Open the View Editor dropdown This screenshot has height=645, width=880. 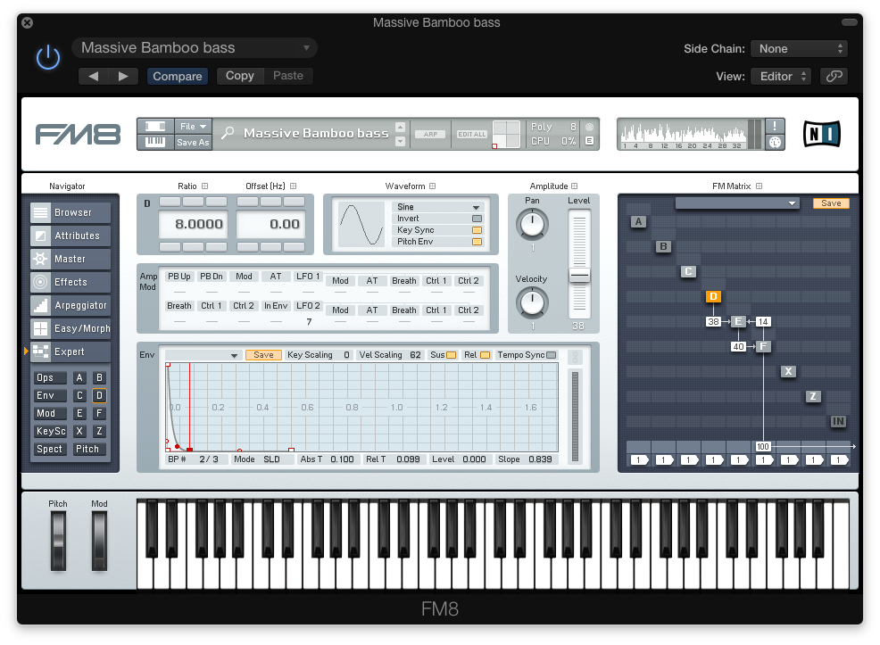pyautogui.click(x=781, y=76)
